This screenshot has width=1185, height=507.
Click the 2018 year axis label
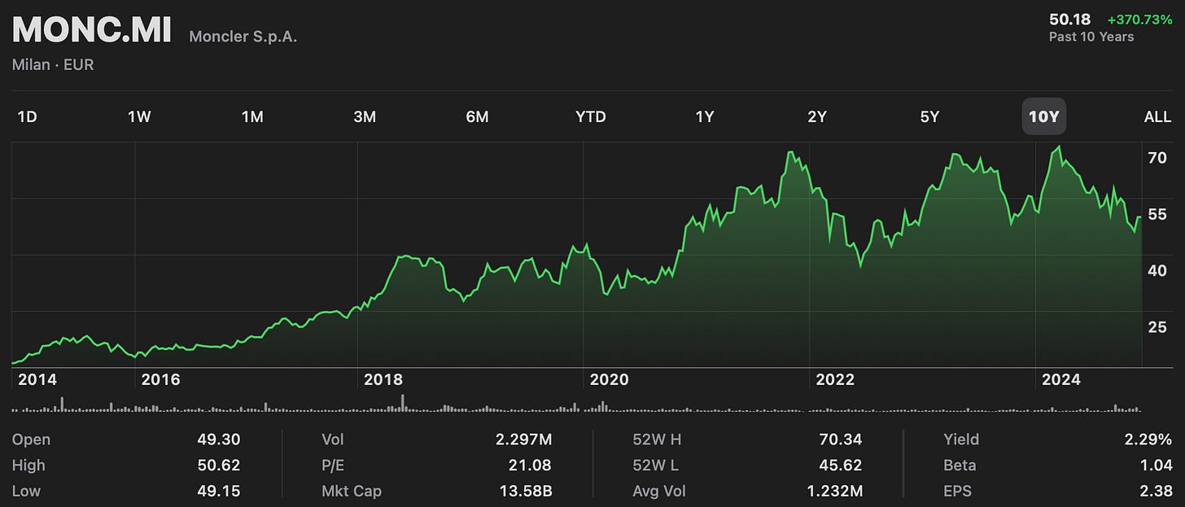coord(383,379)
